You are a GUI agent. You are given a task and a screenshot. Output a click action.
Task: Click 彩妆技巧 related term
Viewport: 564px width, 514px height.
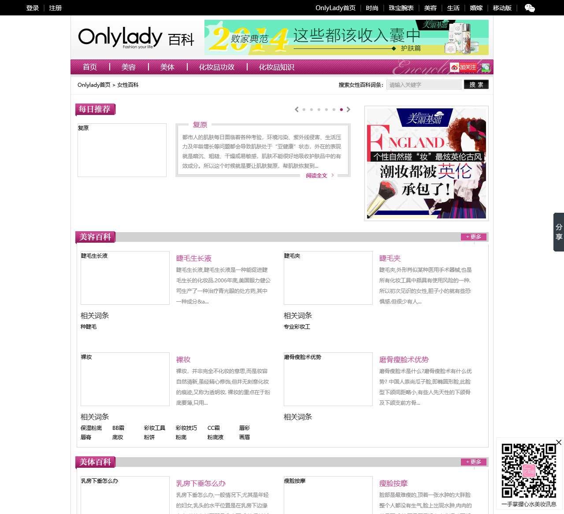186,428
